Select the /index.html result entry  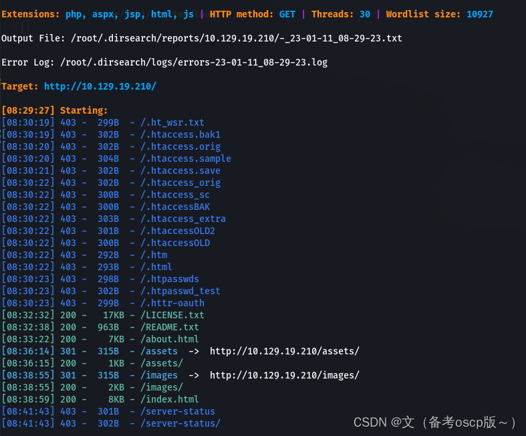[169, 399]
